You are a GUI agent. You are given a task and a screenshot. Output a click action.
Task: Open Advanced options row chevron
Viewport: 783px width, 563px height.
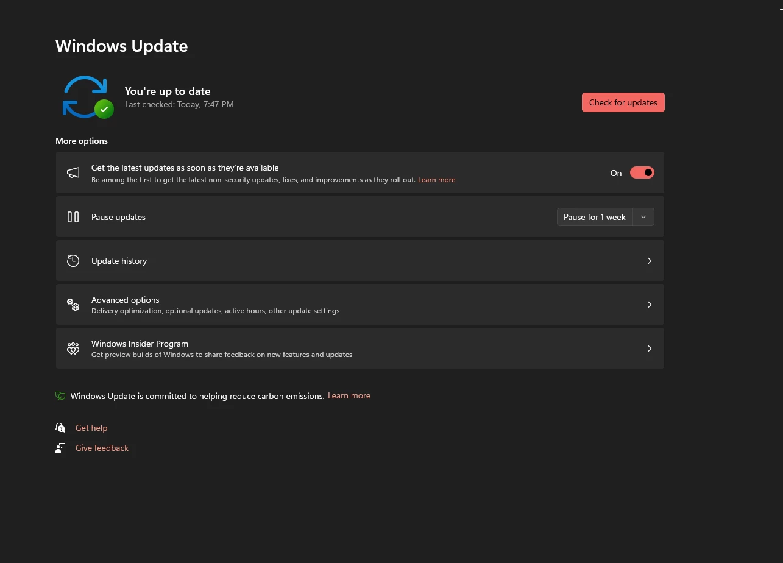tap(650, 305)
